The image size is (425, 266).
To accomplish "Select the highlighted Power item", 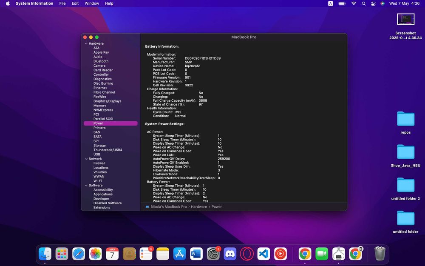I will tap(110, 123).
